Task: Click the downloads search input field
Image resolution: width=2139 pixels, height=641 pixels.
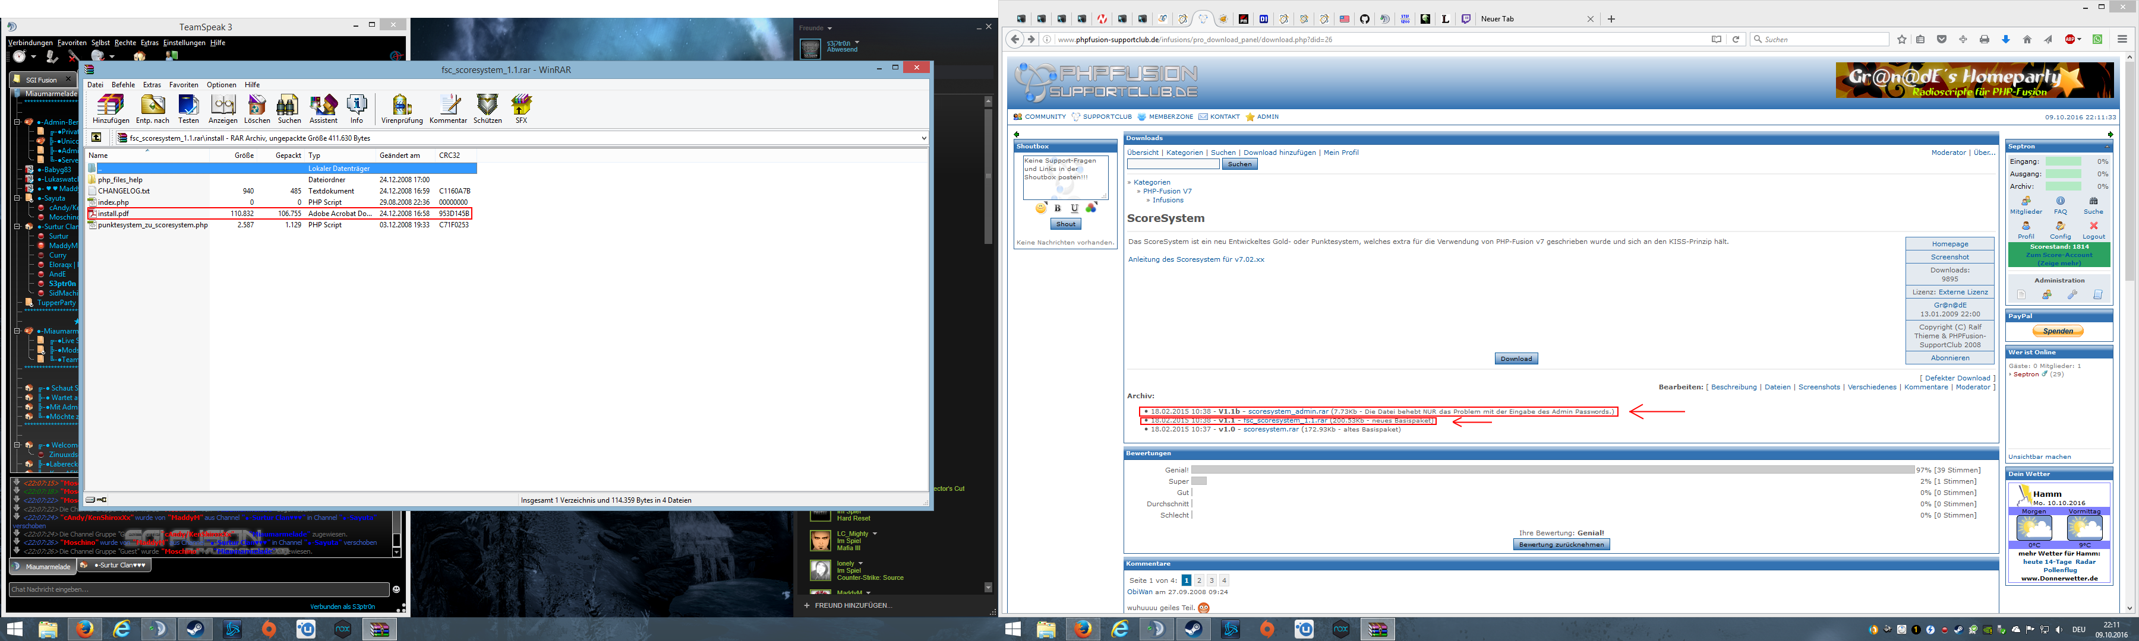Action: click(x=1173, y=164)
